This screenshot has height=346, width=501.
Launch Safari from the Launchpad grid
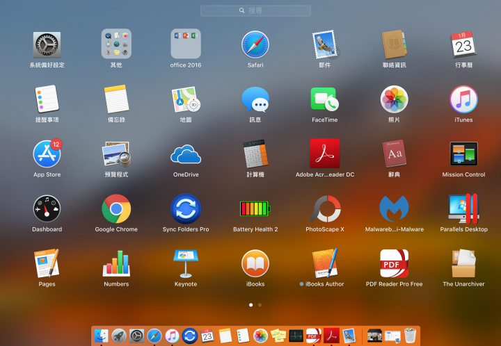[x=255, y=44]
